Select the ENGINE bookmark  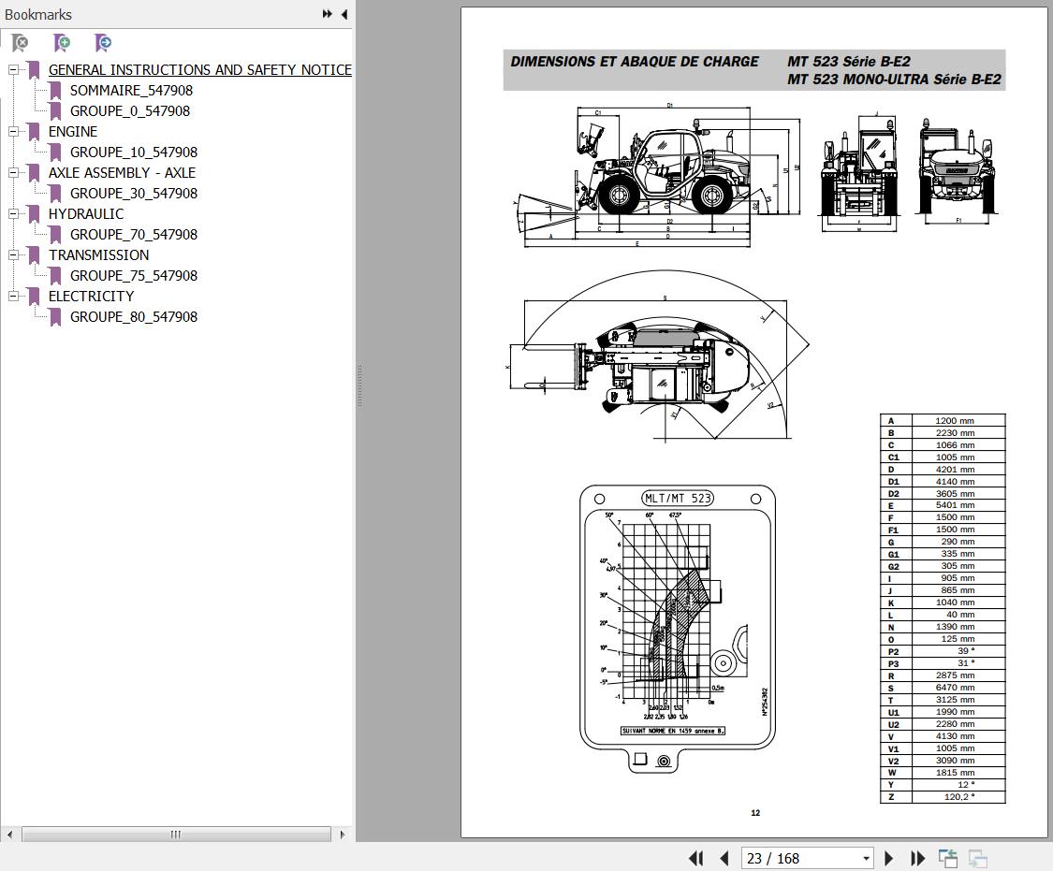(x=72, y=132)
